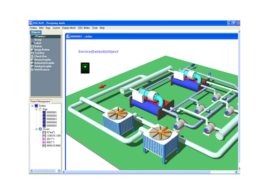This screenshot has width=258, height=183.
Task: Collapse the System tree node
Action: pyautogui.click(x=32, y=106)
